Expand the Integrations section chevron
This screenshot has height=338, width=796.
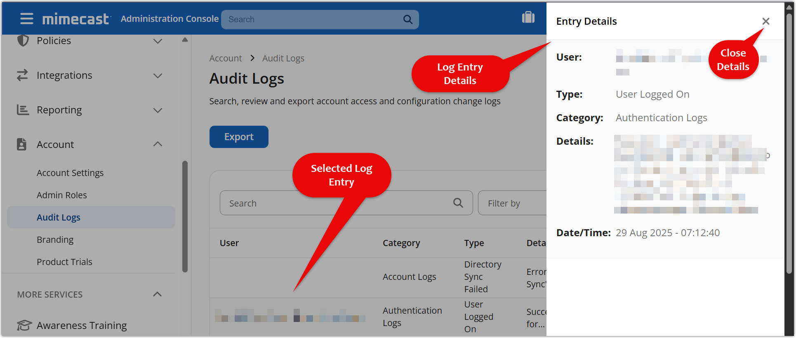(x=158, y=76)
